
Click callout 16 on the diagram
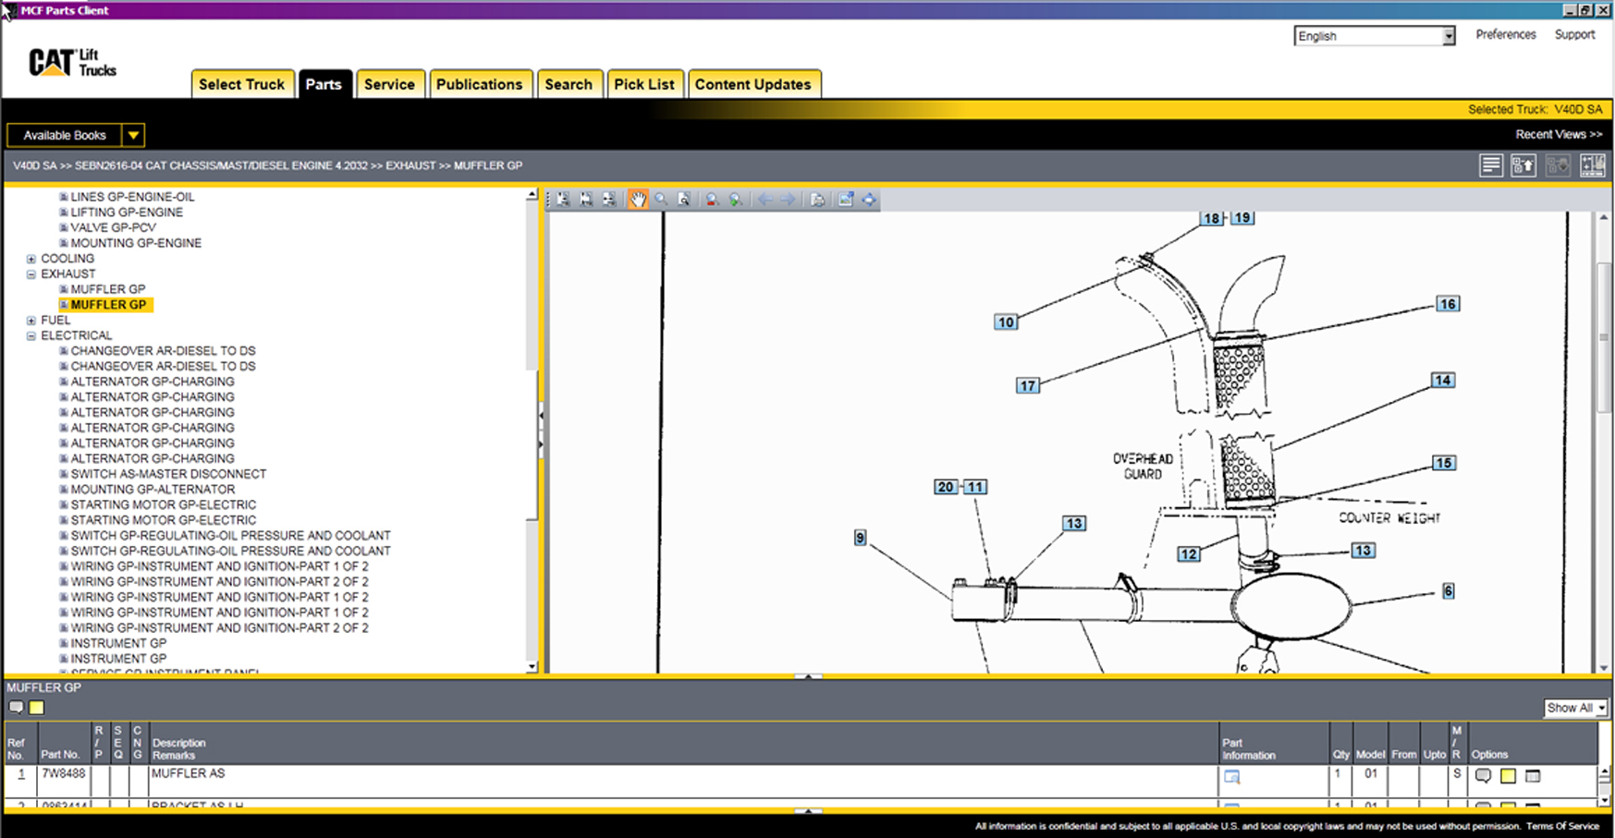click(x=1447, y=304)
